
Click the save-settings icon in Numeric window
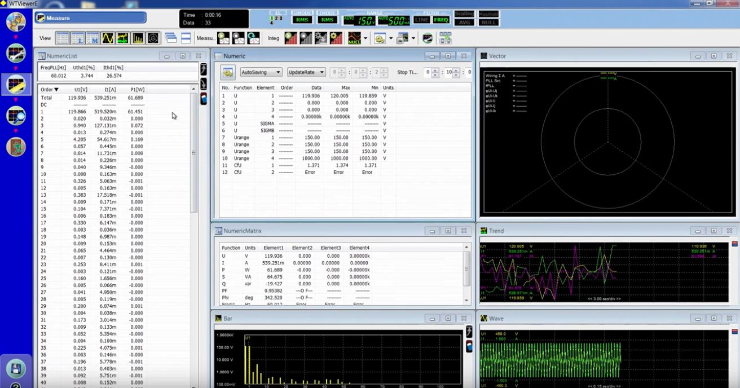click(x=228, y=72)
